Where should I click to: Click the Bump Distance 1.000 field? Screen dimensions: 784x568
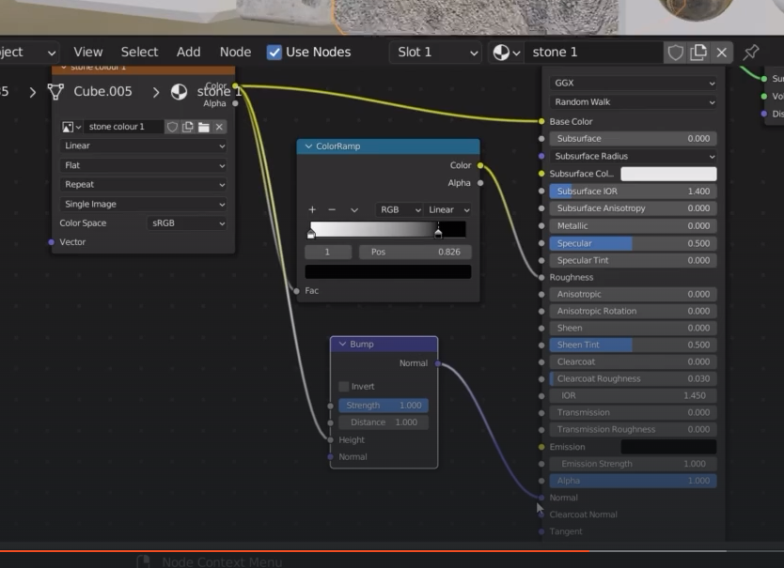point(384,422)
